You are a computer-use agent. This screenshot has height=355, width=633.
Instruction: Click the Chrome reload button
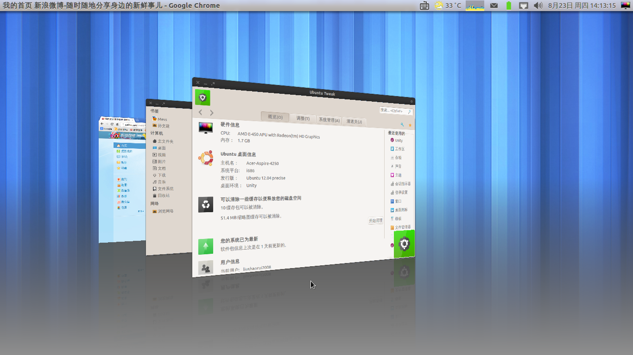tap(112, 124)
